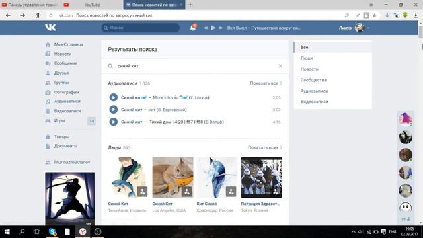Add Кит Синий from Краснодар as friend
The width and height of the screenshot is (423, 238).
point(231,192)
